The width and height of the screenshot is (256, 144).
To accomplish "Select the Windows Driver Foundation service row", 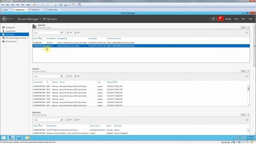I will (x=140, y=133).
